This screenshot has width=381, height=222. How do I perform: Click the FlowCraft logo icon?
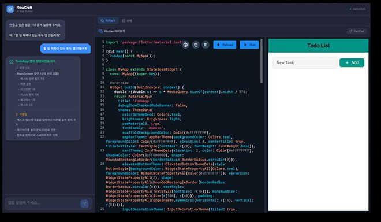point(10,9)
